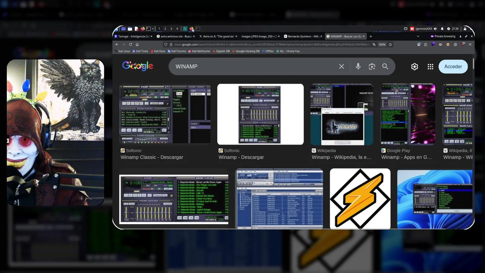Screen dimensions: 485x273
Task: Go back to the previous page
Action: (117, 44)
